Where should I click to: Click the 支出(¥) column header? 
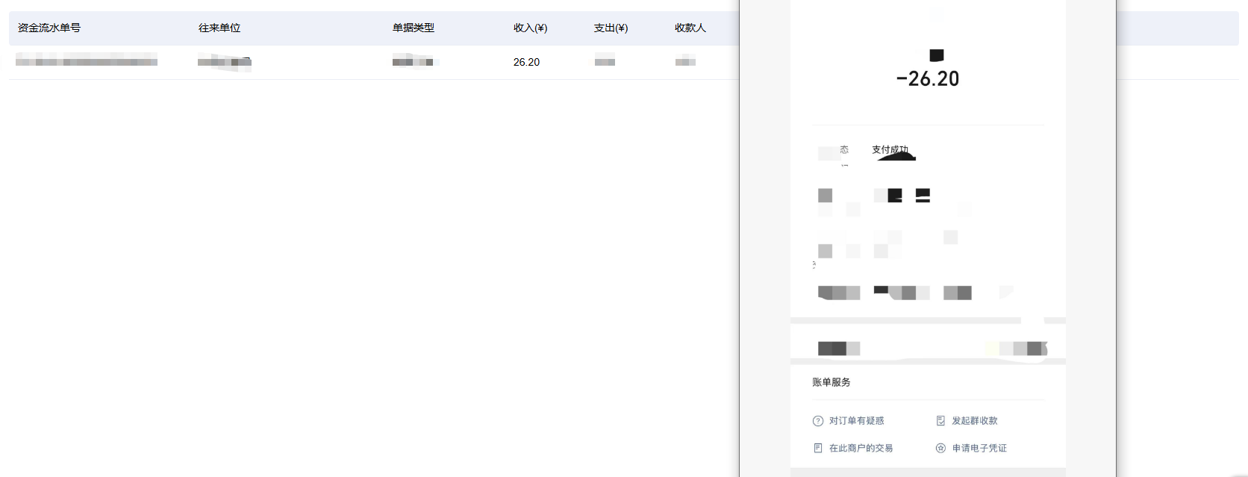[611, 28]
